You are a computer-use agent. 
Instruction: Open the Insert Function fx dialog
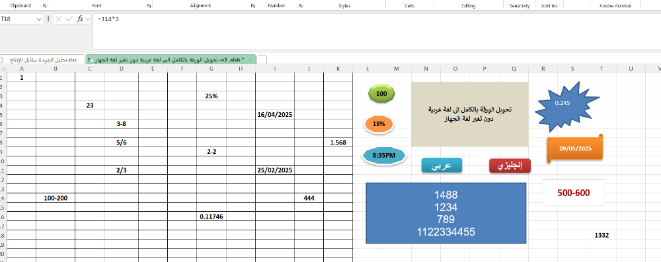(80, 19)
